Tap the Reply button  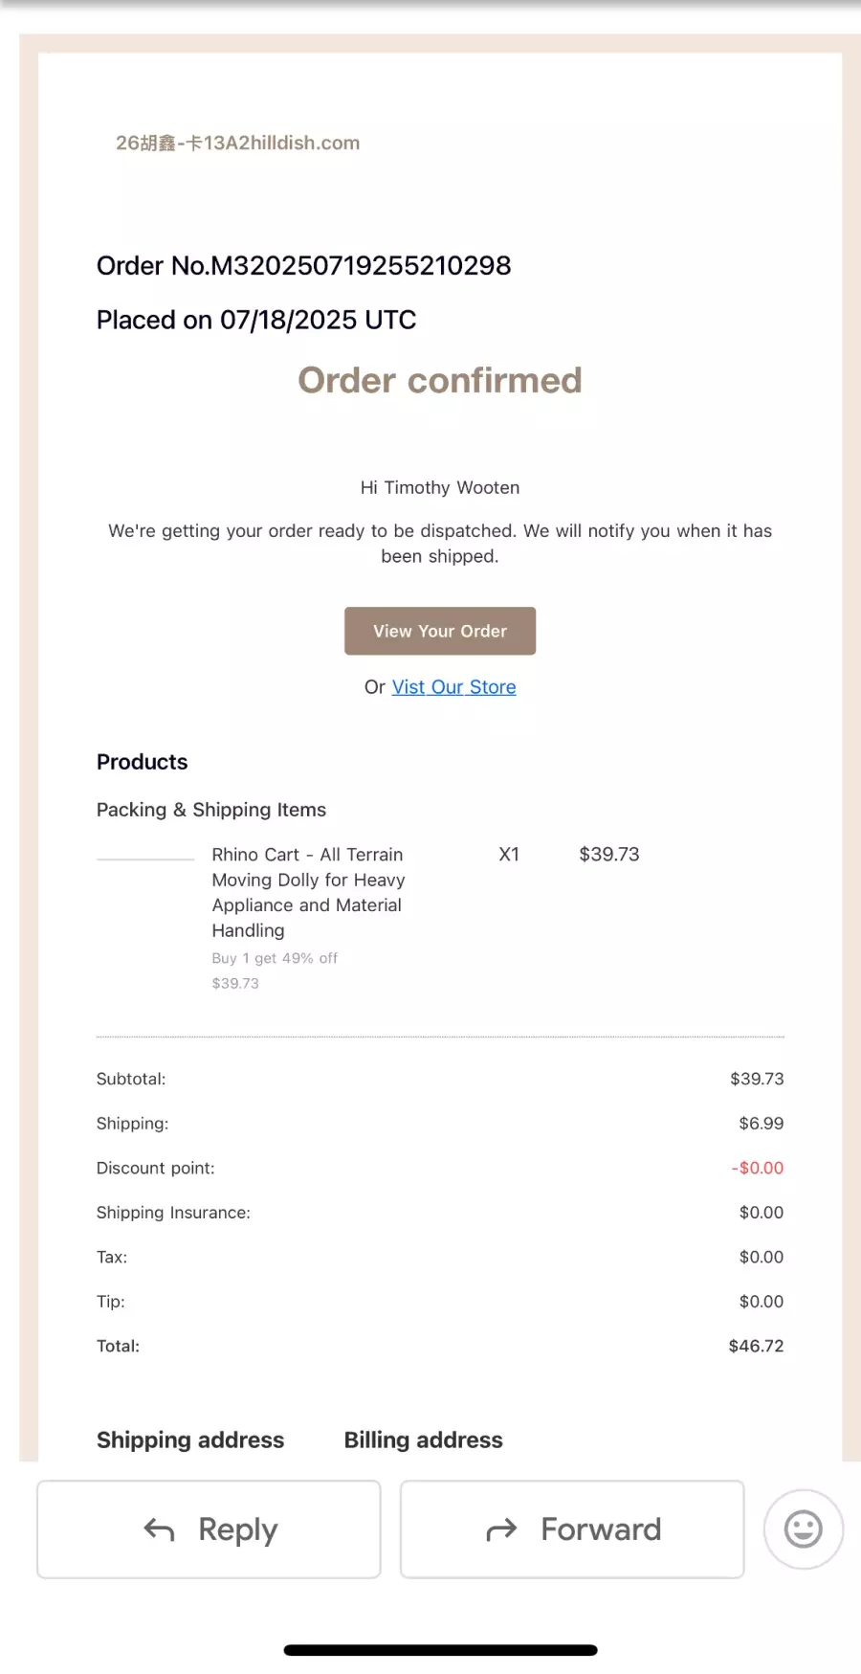pos(209,1529)
